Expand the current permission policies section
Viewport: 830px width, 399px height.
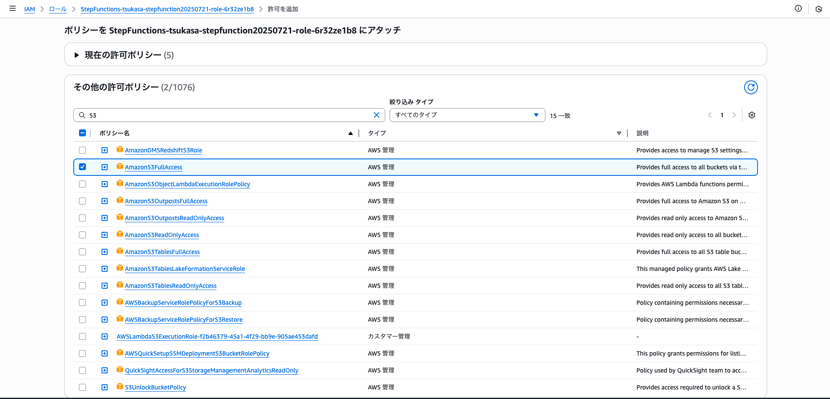77,55
